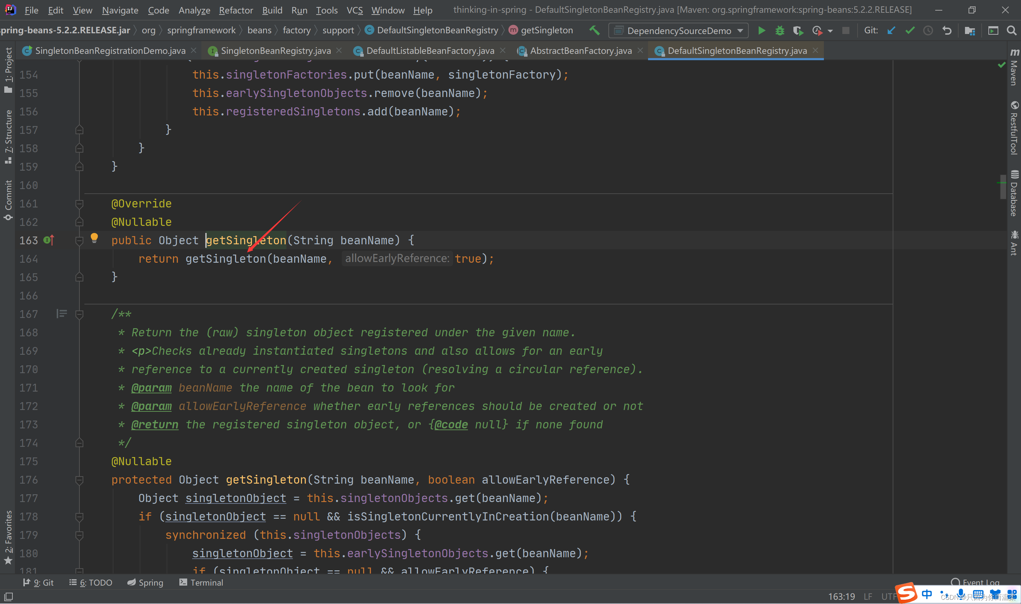Collapse Javadoc comment fold at line 167

click(79, 314)
